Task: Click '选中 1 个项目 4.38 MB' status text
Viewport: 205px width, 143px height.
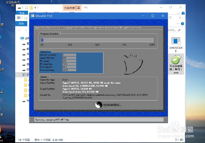Action: pos(48,140)
